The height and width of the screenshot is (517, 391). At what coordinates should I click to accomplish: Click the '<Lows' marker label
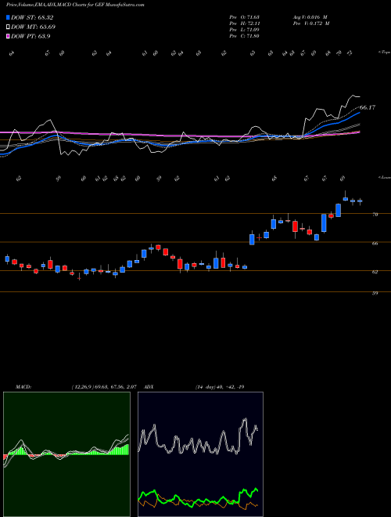tap(384, 178)
